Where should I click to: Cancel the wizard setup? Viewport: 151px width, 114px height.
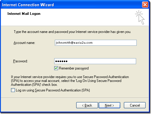pyautogui.click(x=135, y=105)
